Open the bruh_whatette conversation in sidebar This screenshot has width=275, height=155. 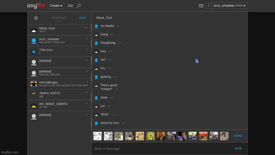[59, 41]
